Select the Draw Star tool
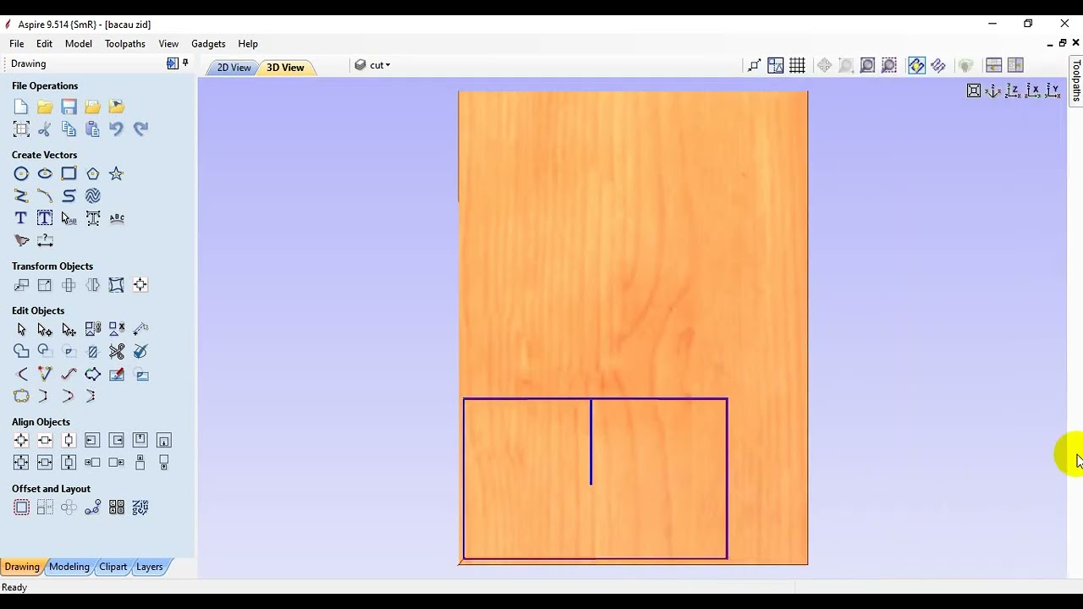 point(116,173)
